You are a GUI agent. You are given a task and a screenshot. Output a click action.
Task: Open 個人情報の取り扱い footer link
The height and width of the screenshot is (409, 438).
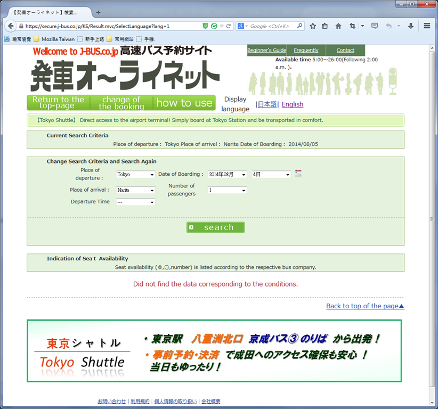(x=175, y=401)
